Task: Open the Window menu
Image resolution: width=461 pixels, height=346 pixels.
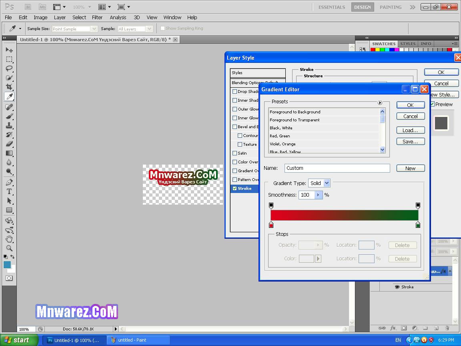Action: 172,17
